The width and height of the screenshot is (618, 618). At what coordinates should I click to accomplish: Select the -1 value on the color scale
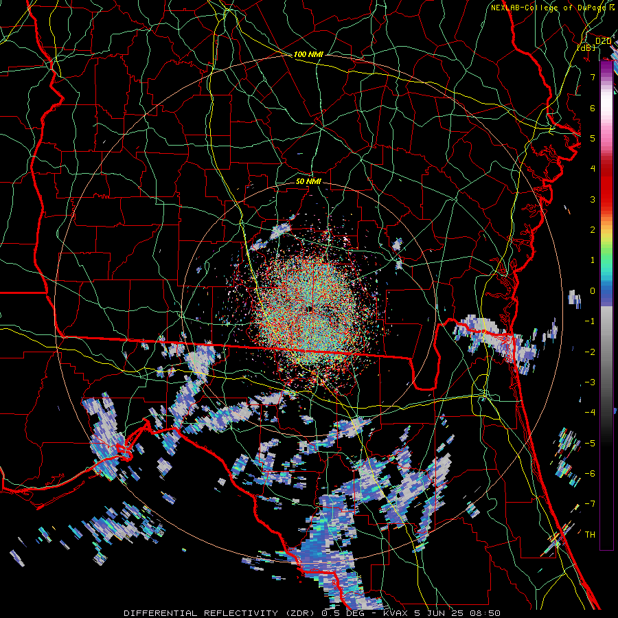point(590,321)
